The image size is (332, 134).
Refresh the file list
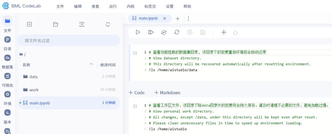click(108, 24)
